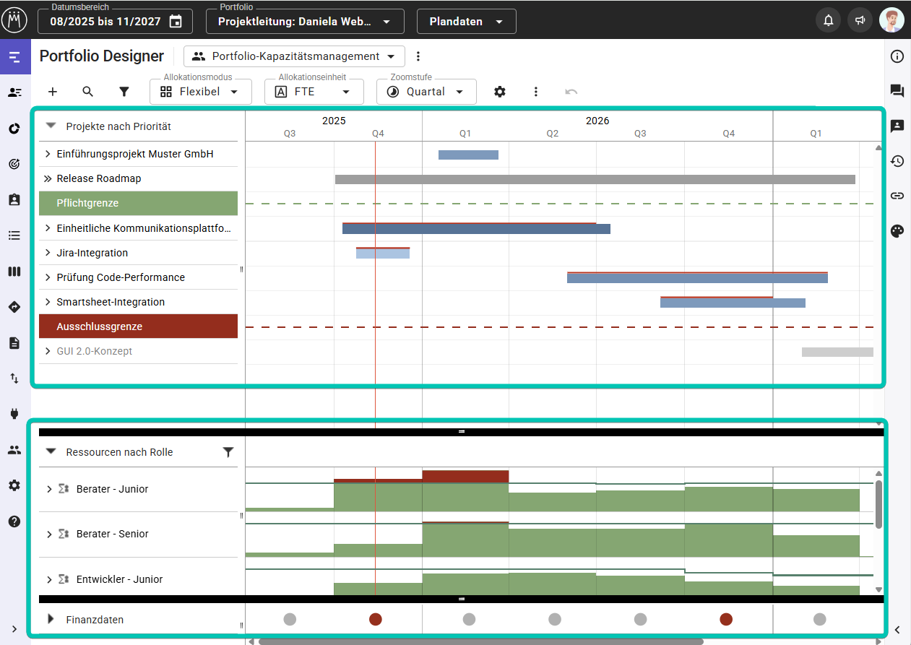Open the Allokationsmodus Flexibel dropdown

201,92
